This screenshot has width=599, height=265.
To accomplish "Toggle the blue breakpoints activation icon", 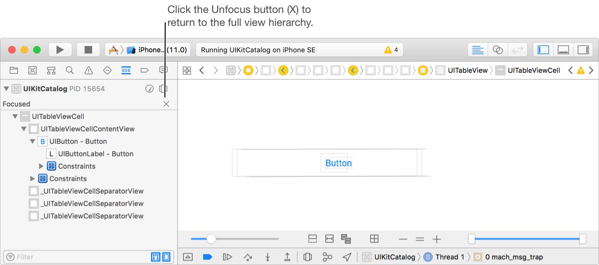I will [x=208, y=257].
